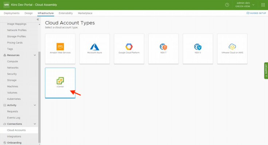Switch to the Deployments tab
The image size is (268, 145).
pyautogui.click(x=12, y=13)
